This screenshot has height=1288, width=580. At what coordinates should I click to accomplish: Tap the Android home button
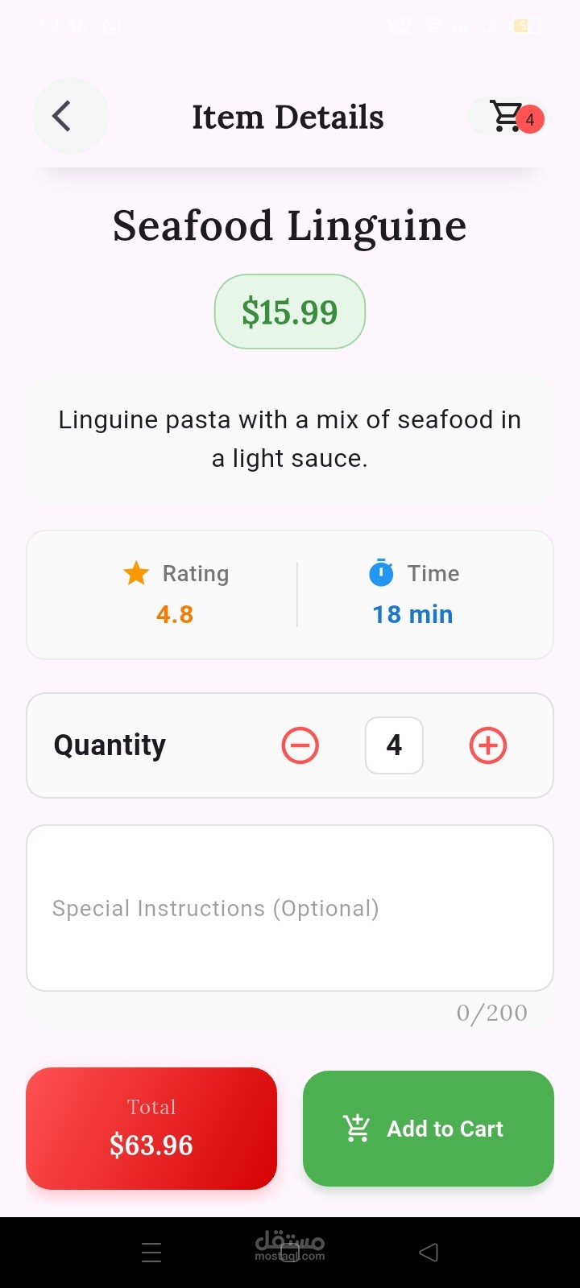click(290, 1253)
